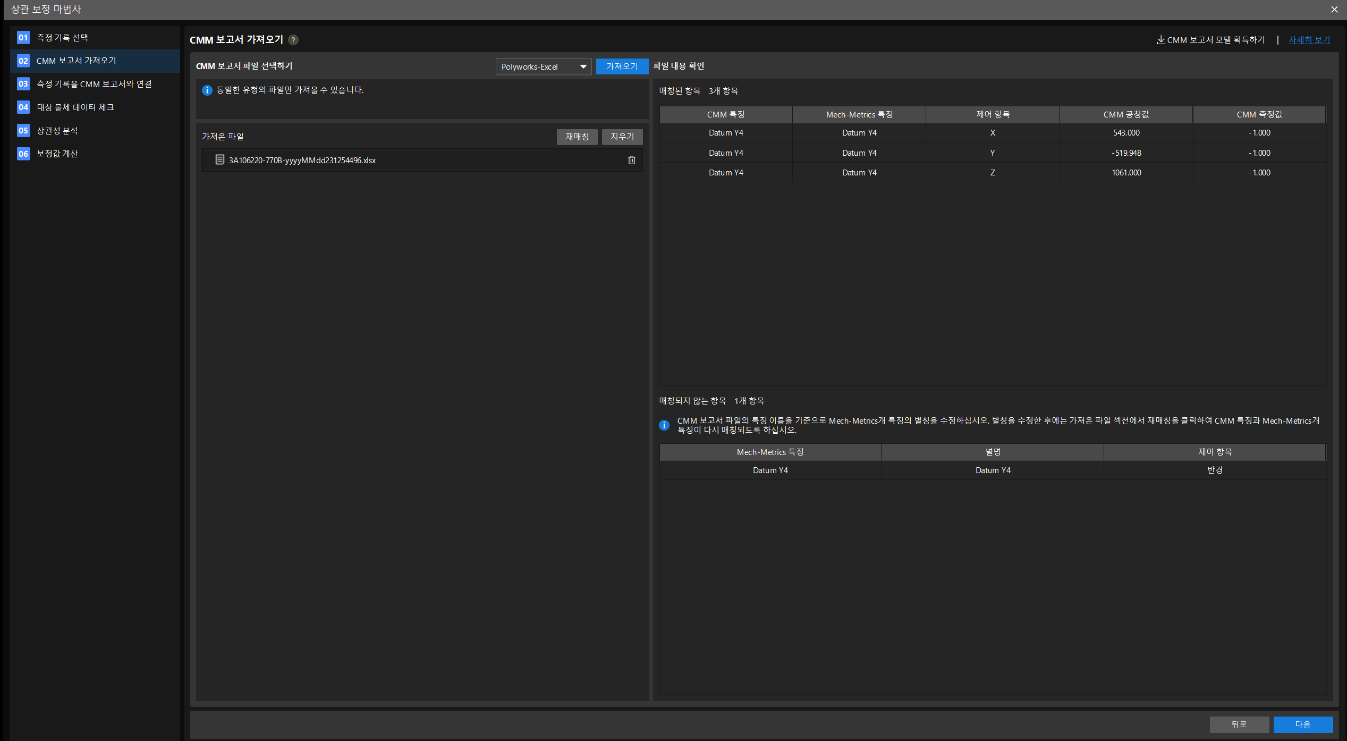Image resolution: width=1347 pixels, height=741 pixels.
Task: Open the 자세히 보기 link
Action: pyautogui.click(x=1309, y=40)
